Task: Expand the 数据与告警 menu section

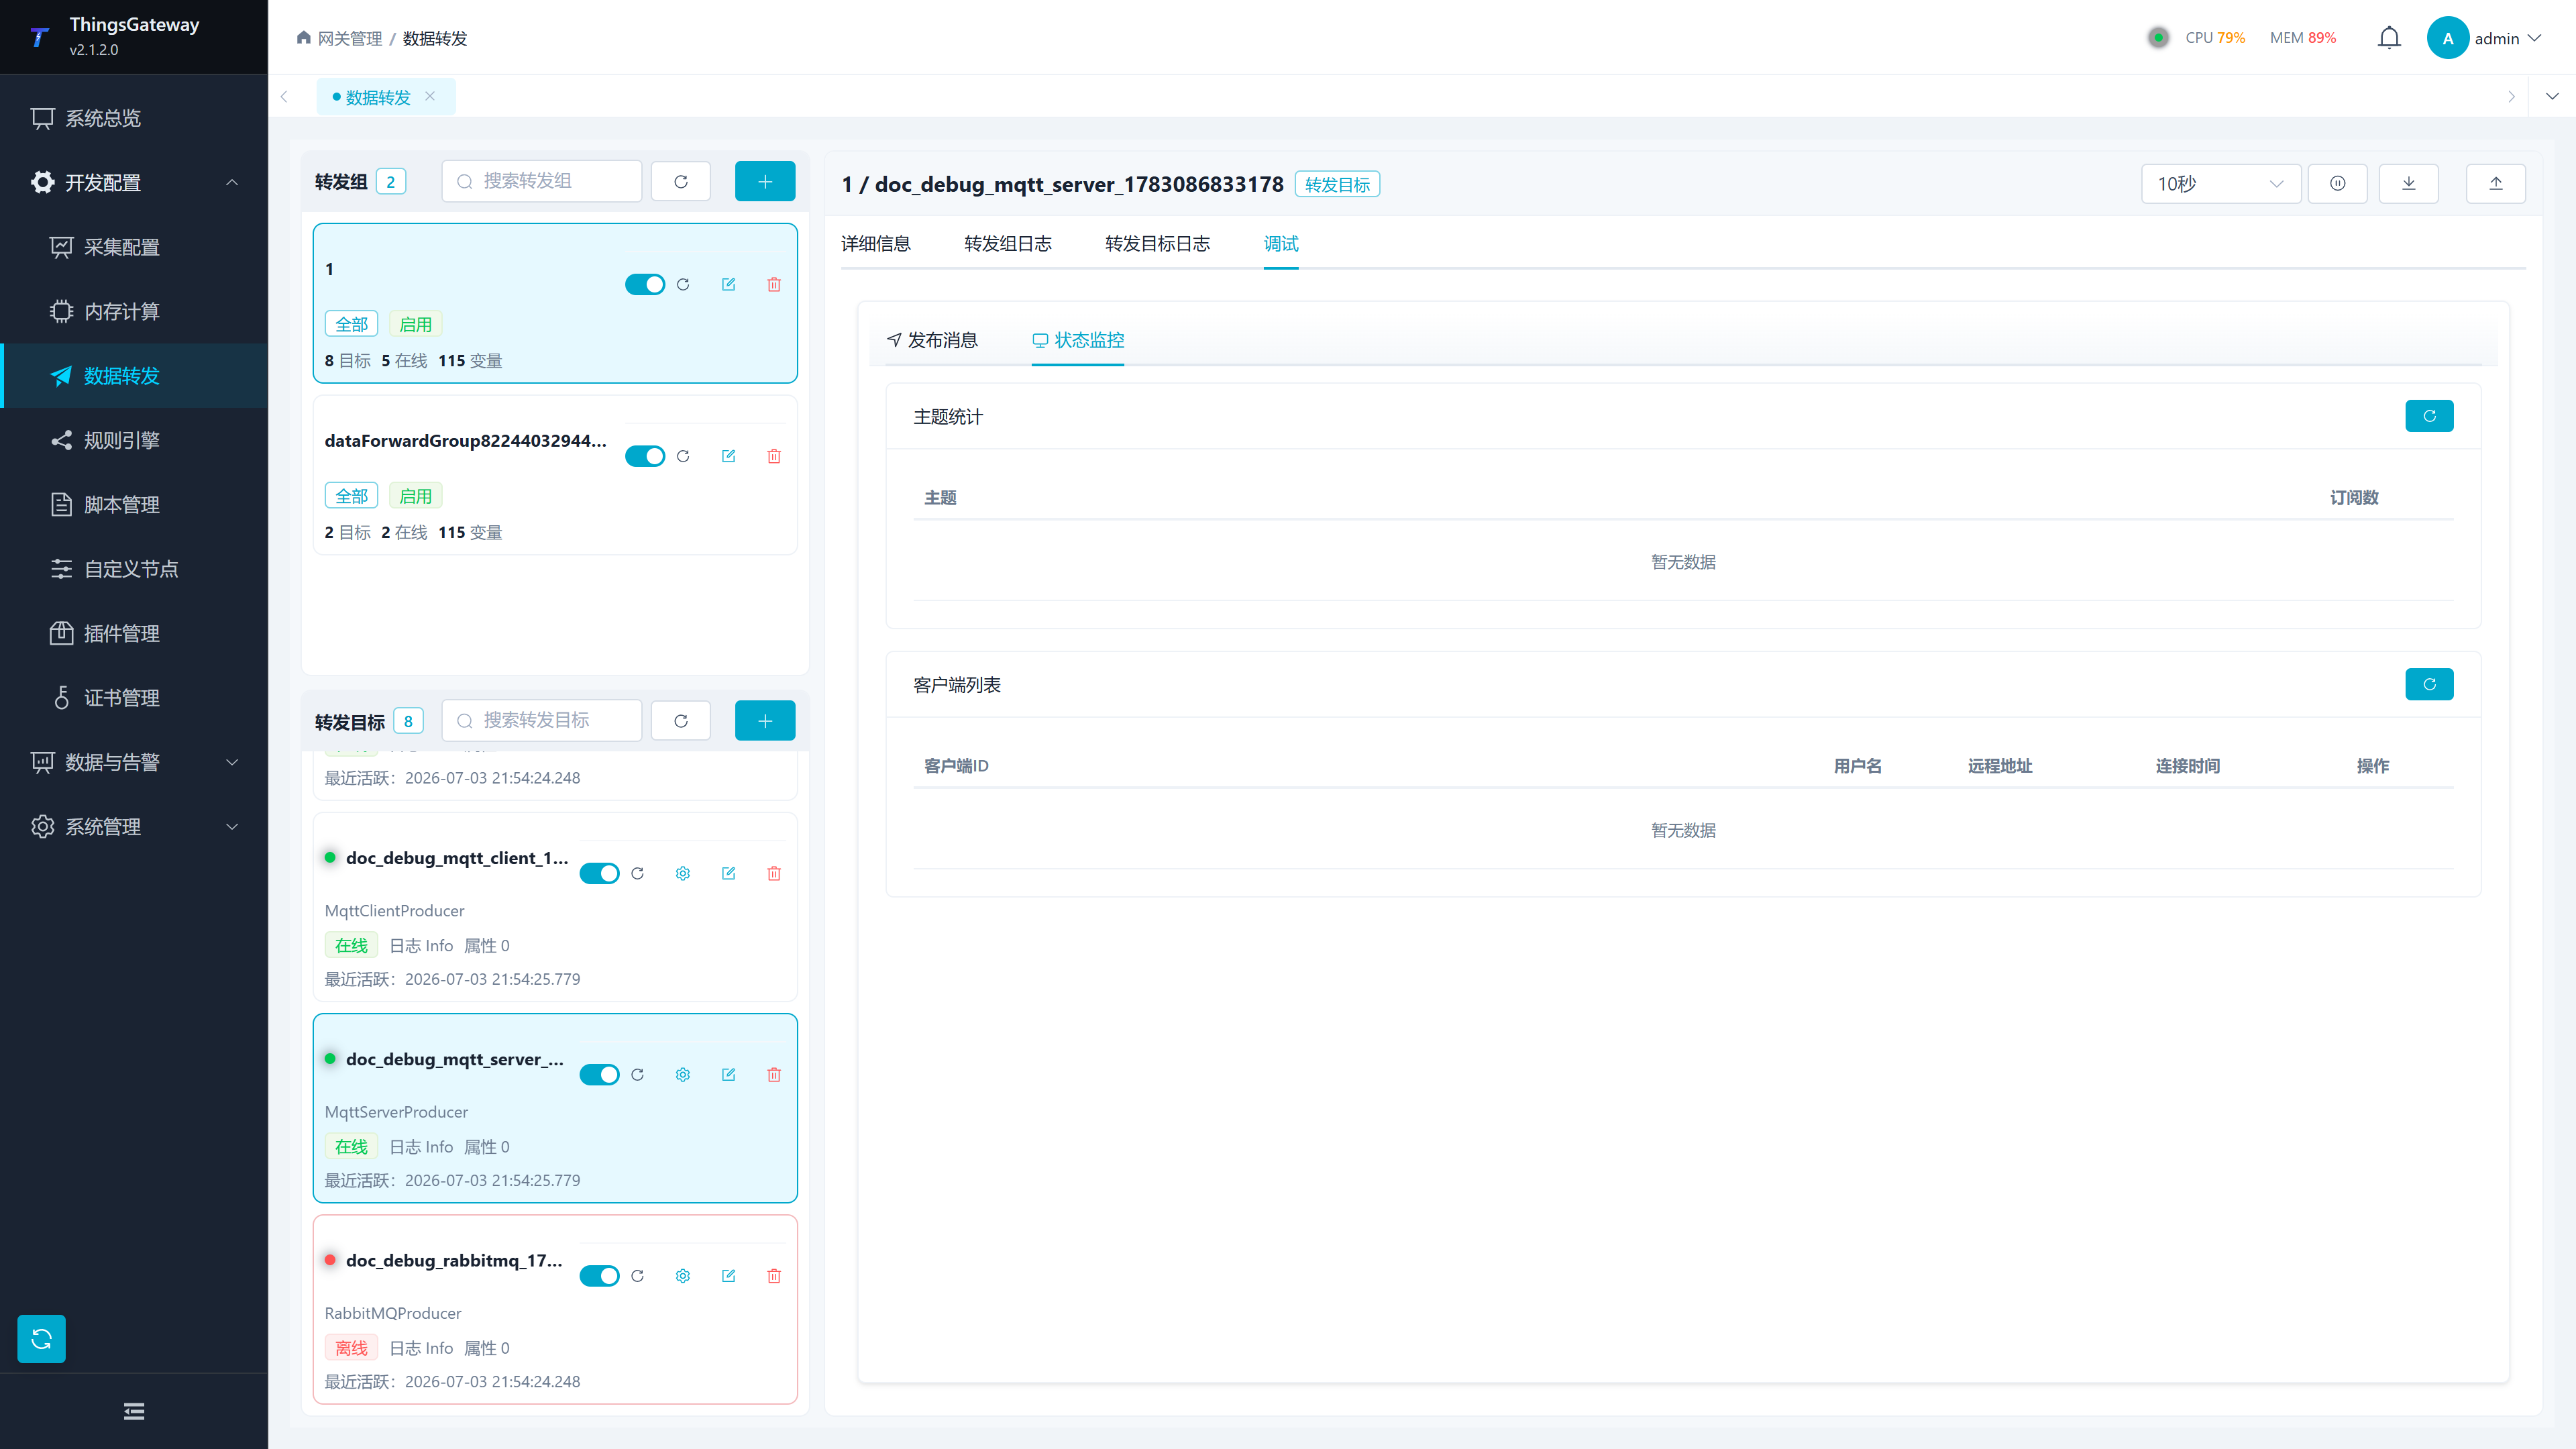Action: [x=134, y=762]
